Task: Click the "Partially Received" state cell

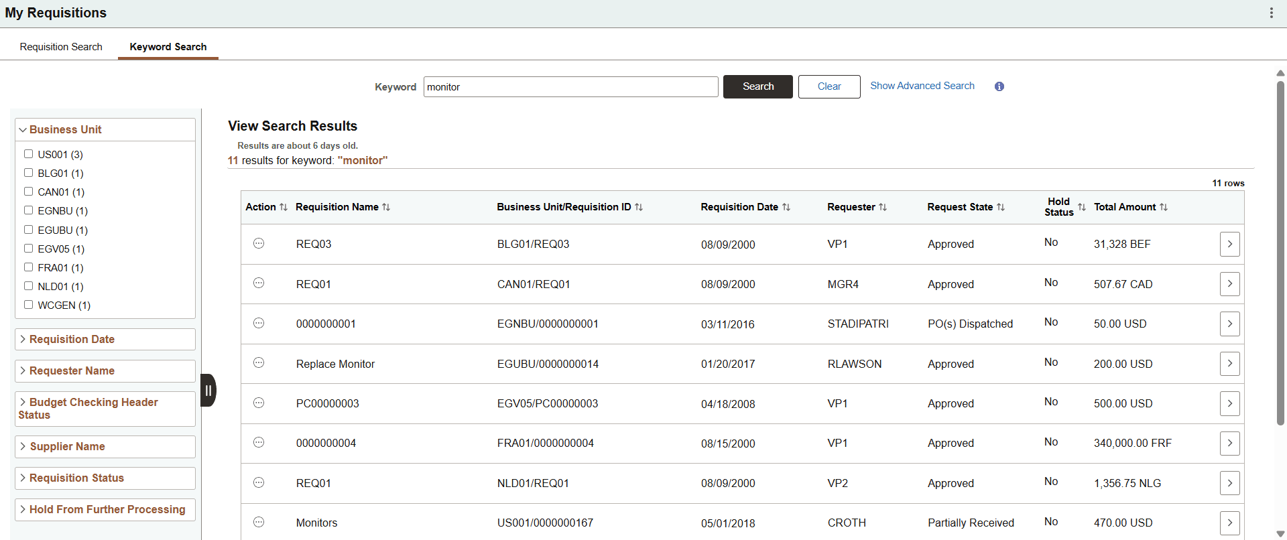Action: click(971, 523)
